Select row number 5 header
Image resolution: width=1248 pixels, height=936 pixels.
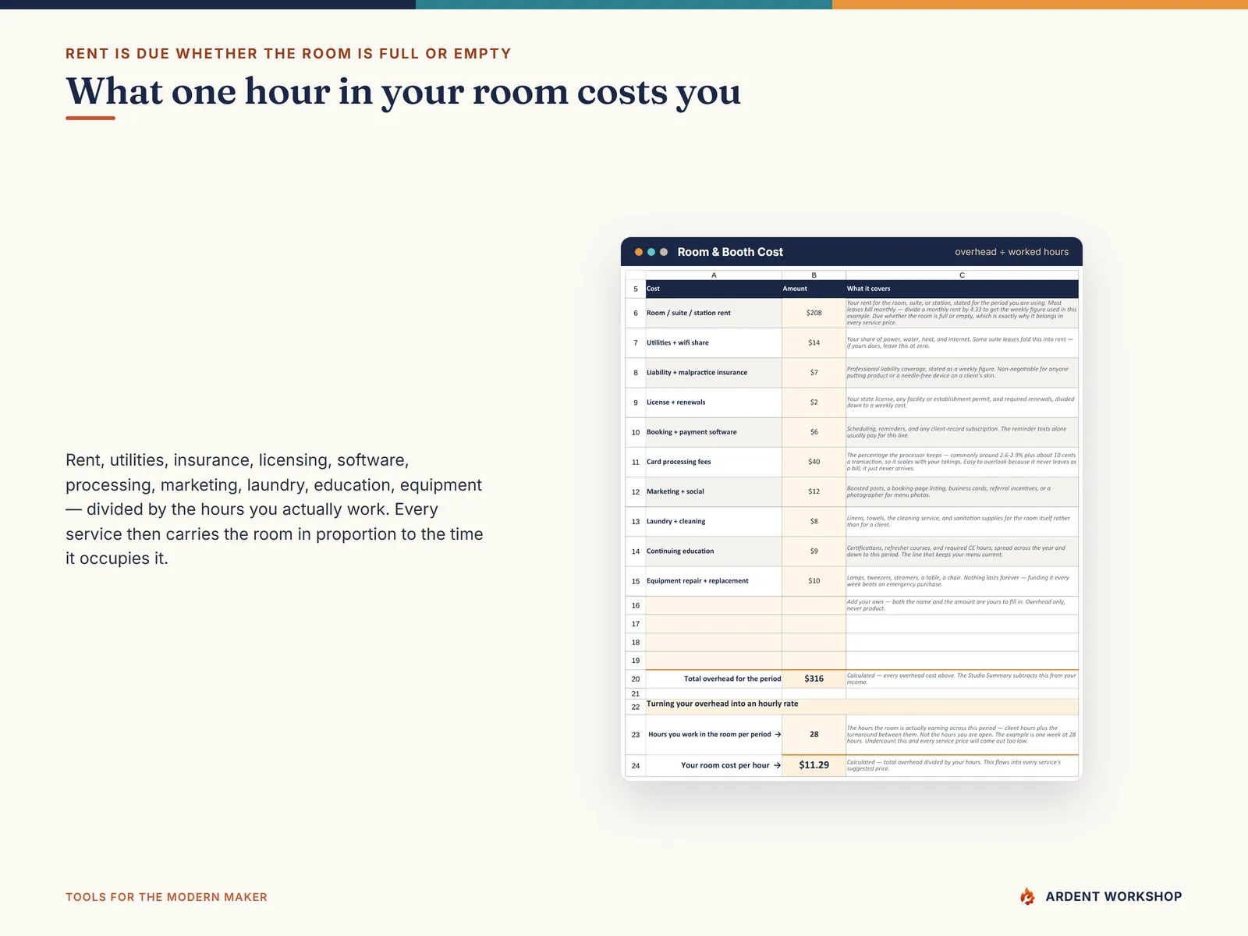pos(636,289)
